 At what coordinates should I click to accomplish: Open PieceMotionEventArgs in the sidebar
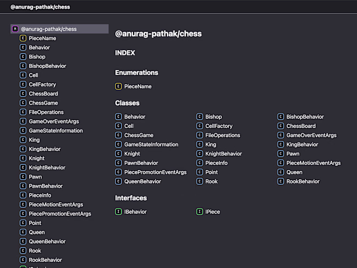tap(56, 205)
